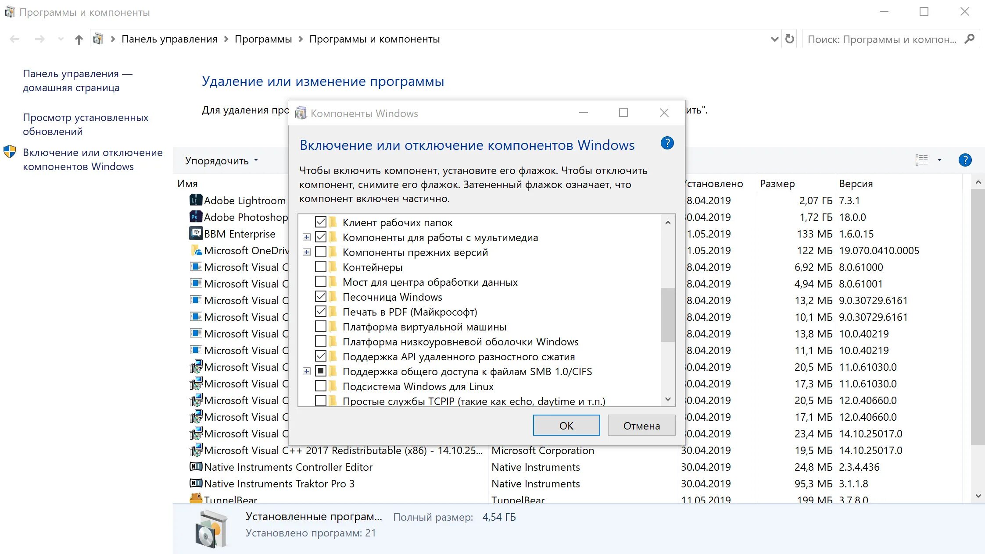The image size is (985, 554).
Task: Click the up arrow navigation icon
Action: [x=79, y=39]
